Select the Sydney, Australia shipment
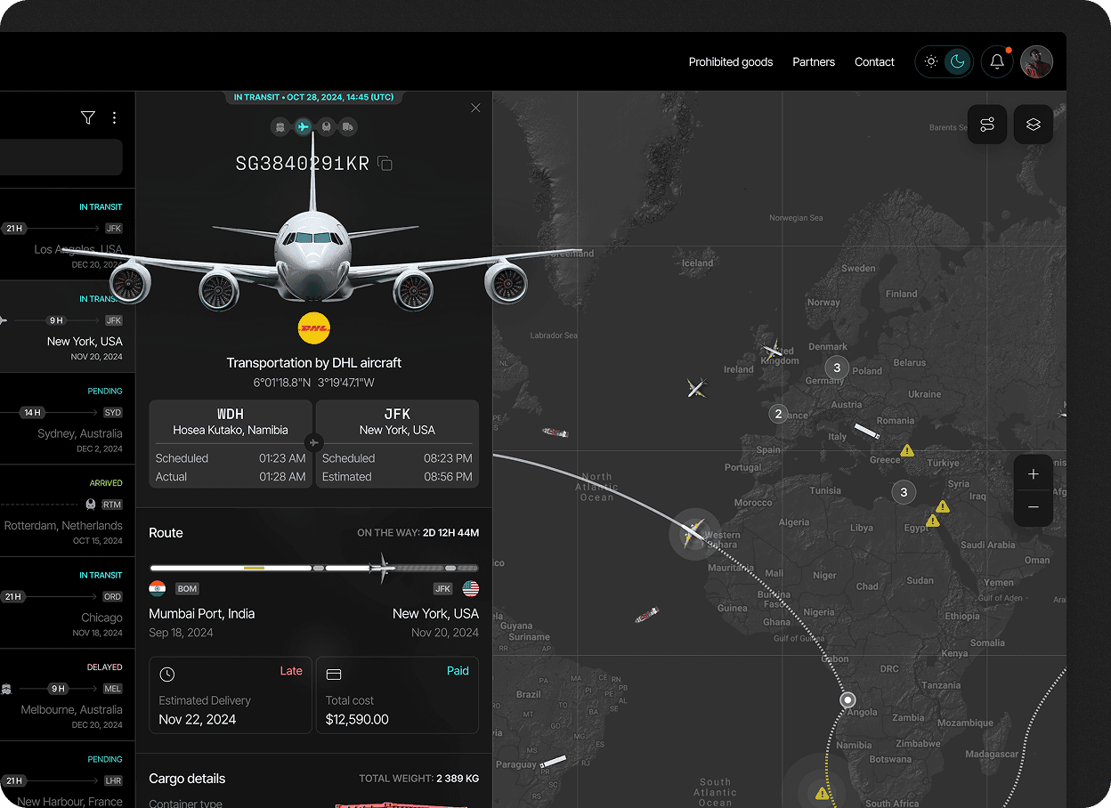Viewport: 1111px width, 808px height. (x=68, y=419)
